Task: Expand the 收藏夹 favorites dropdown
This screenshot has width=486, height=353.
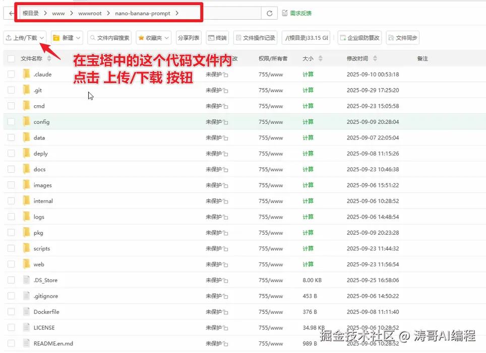Action: [153, 38]
